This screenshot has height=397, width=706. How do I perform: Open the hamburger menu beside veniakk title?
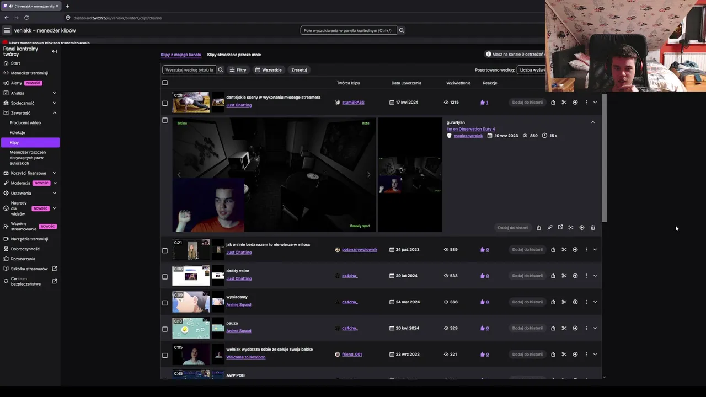[x=7, y=30]
